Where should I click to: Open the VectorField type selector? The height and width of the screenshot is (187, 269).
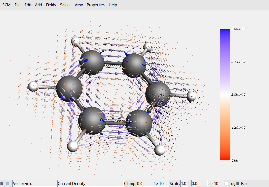[x=34, y=183]
